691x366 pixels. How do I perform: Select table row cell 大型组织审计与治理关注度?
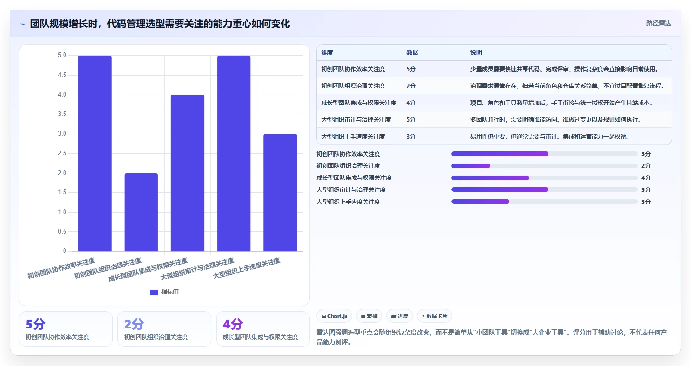tap(356, 120)
